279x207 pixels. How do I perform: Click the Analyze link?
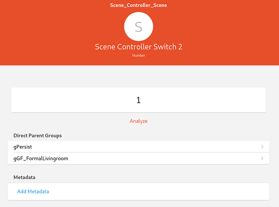click(138, 121)
